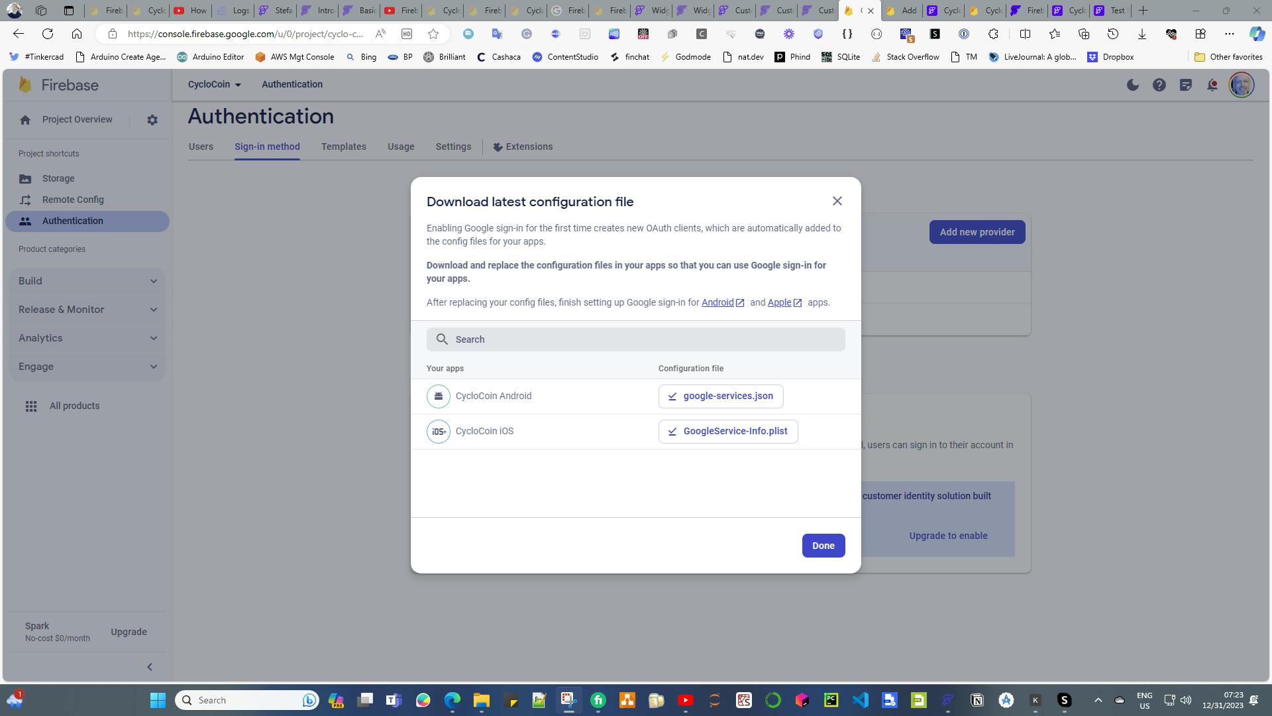Expand Release & Monitor section
The height and width of the screenshot is (716, 1272).
(87, 310)
